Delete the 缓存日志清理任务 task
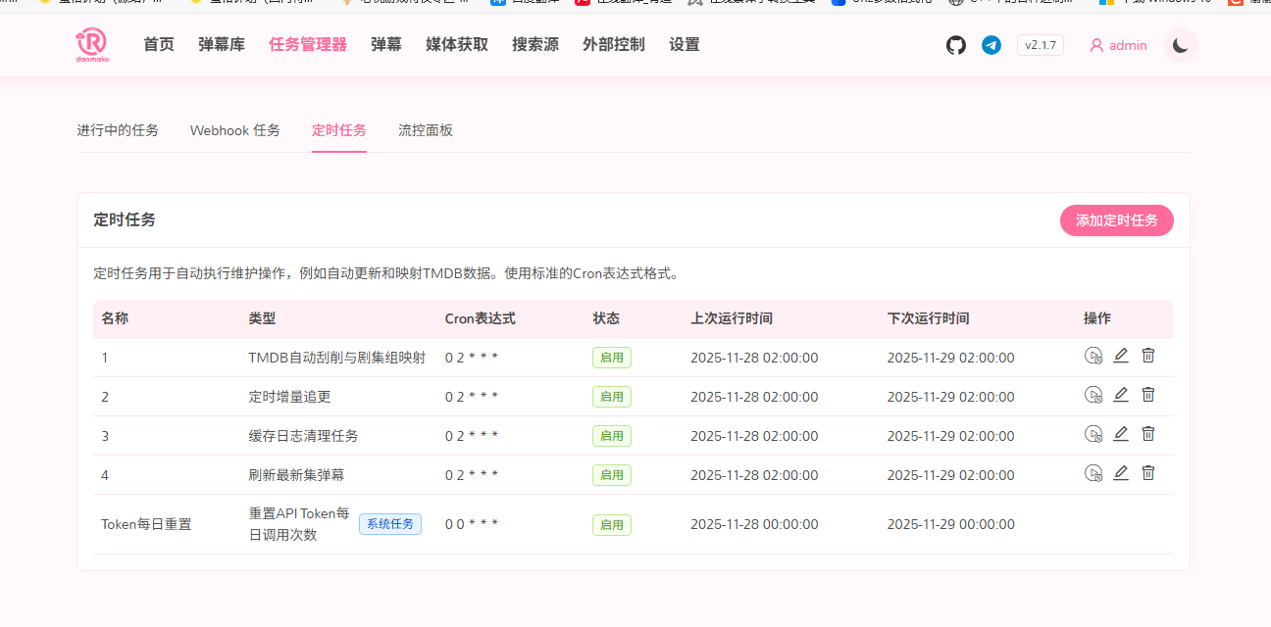The width and height of the screenshot is (1271, 627). pyautogui.click(x=1148, y=434)
